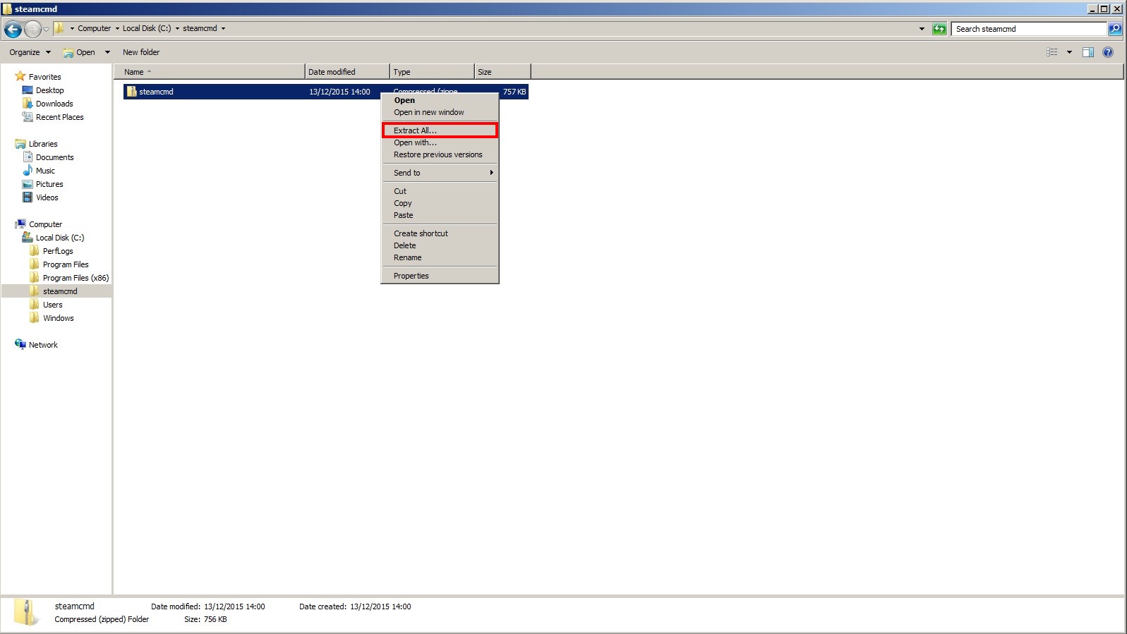This screenshot has height=634, width=1127.
Task: Click the Open toolbar button
Action: click(80, 52)
